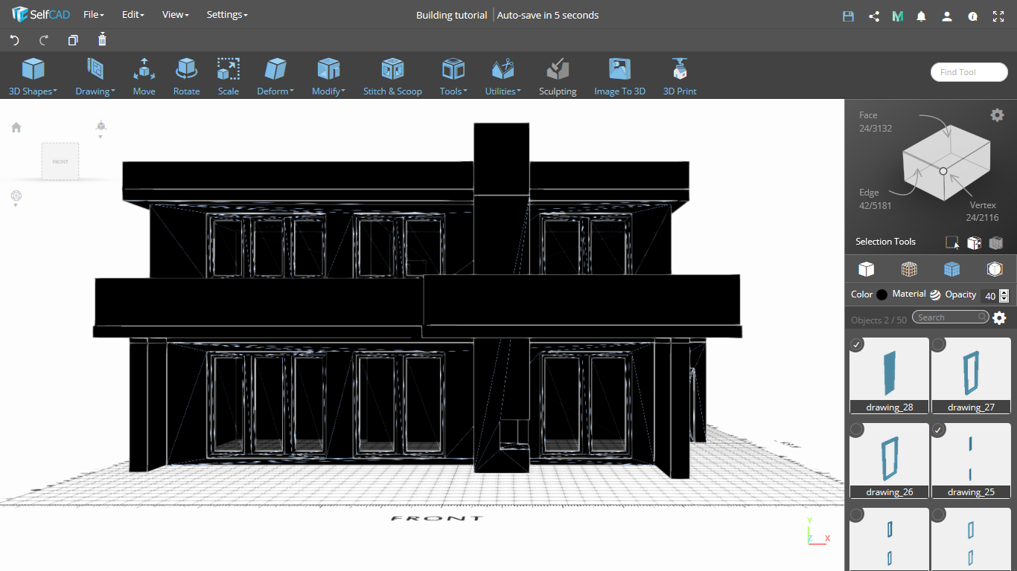Open the Deform tool
This screenshot has width=1017, height=571.
(275, 77)
